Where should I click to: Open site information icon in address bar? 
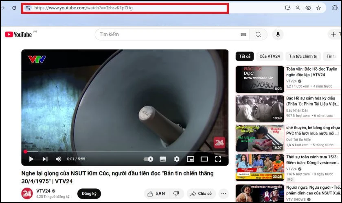point(28,8)
